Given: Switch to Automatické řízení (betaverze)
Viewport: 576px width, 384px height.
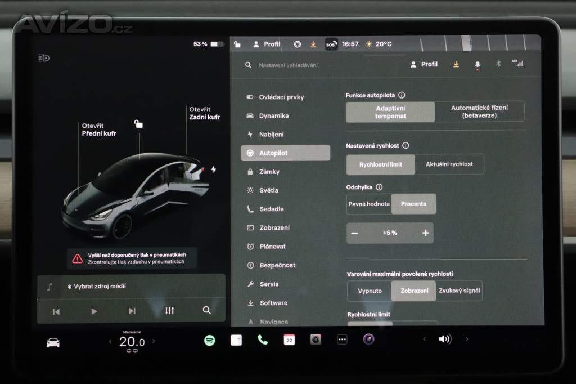Looking at the screenshot, I should (x=479, y=112).
